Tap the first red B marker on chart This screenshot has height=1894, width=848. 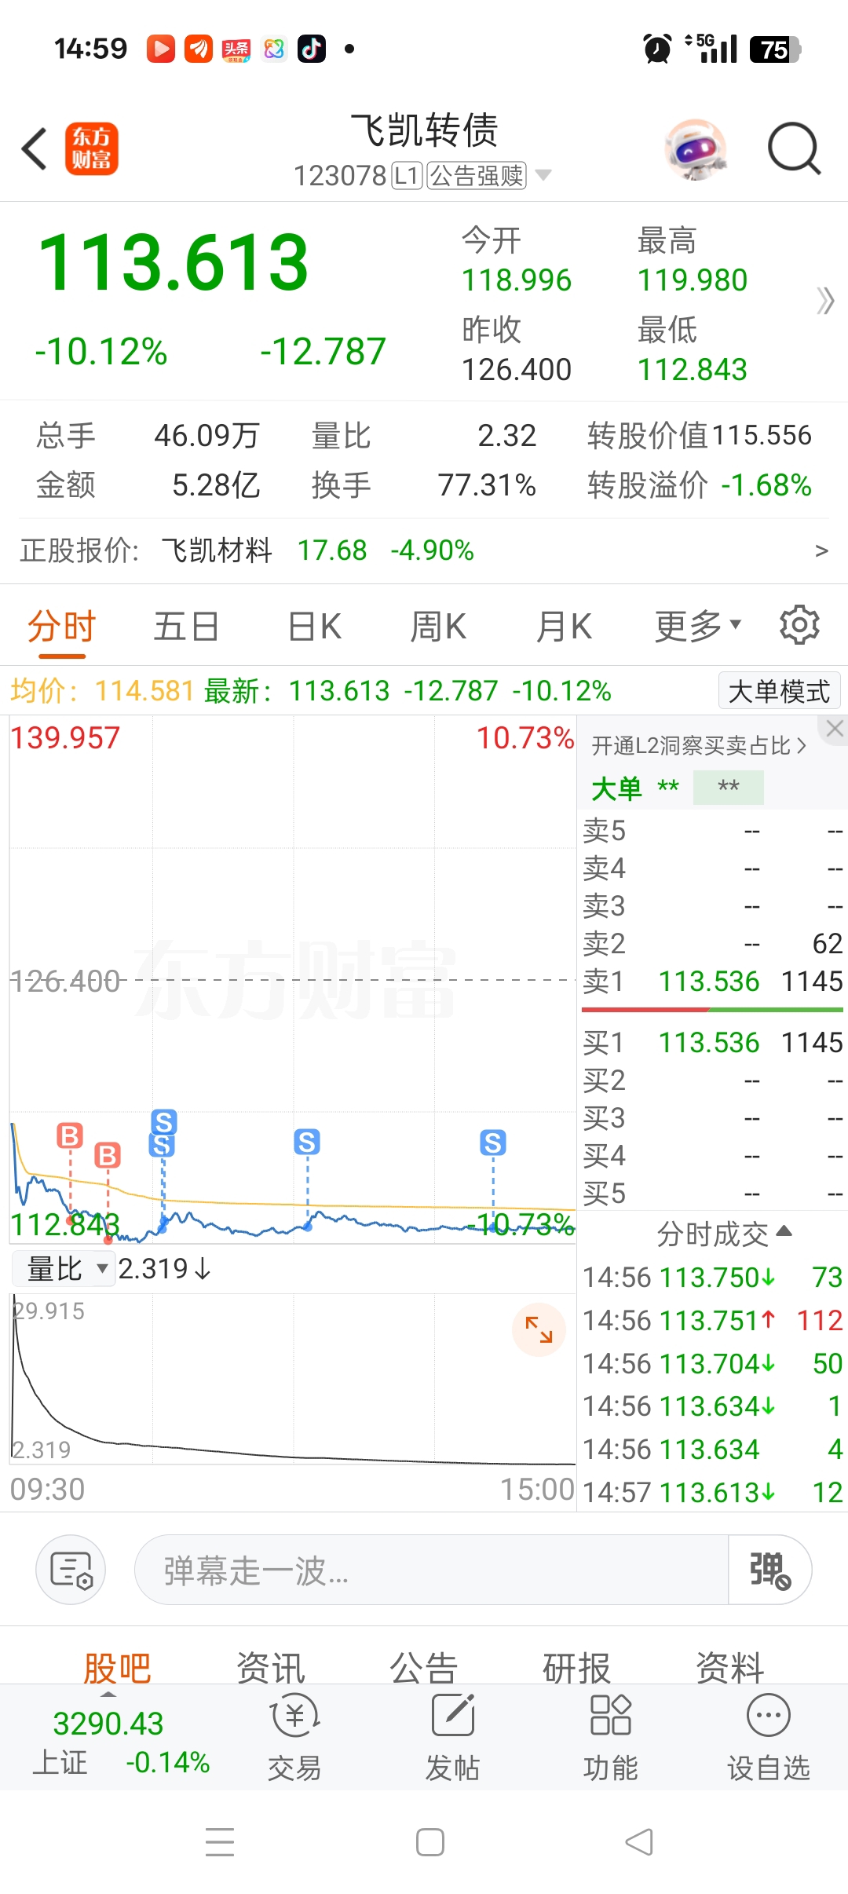coord(70,1135)
